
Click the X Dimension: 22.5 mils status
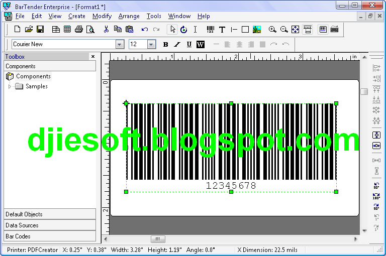click(x=267, y=250)
